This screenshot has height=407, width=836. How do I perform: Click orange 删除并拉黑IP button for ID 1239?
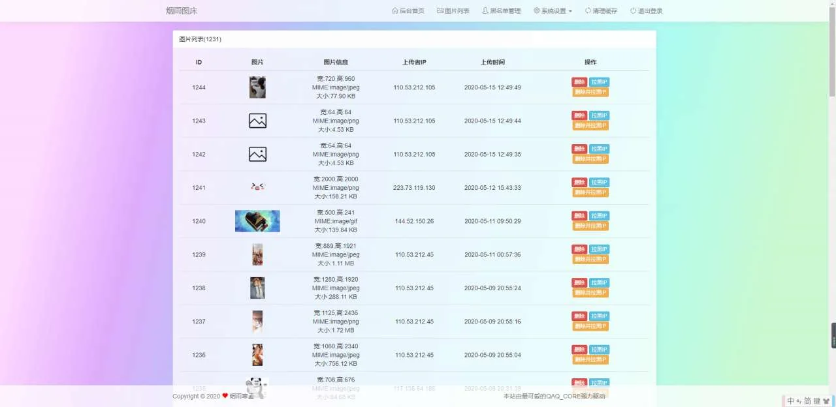pos(590,260)
